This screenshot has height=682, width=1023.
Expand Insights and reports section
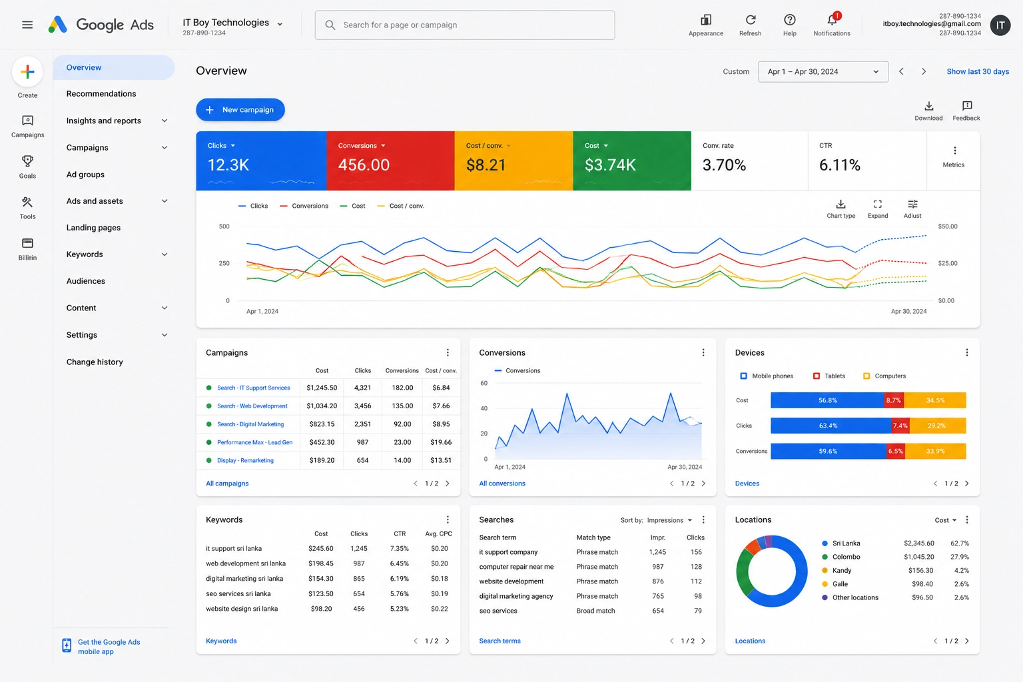click(165, 121)
